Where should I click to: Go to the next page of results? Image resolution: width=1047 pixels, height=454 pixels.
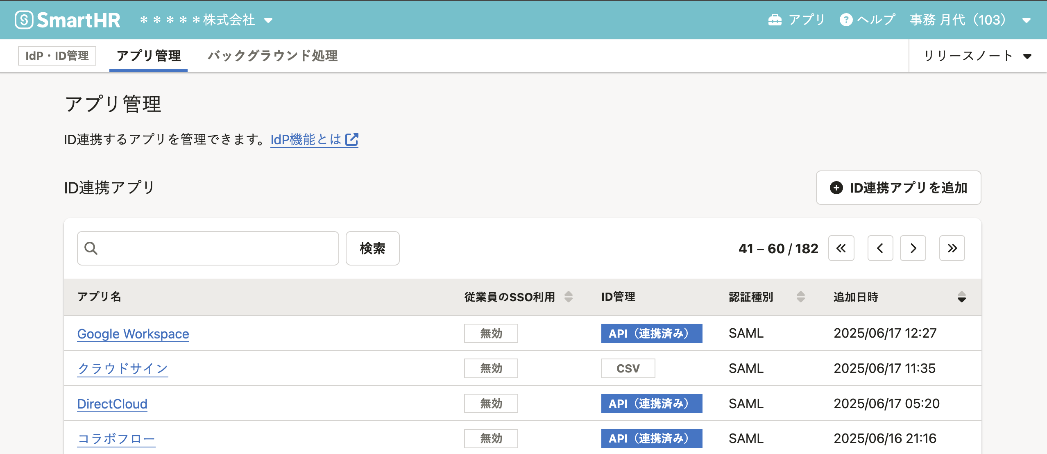(913, 248)
